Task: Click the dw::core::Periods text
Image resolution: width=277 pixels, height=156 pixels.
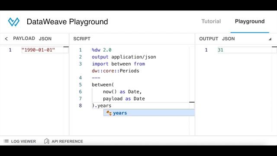Action: point(116,71)
